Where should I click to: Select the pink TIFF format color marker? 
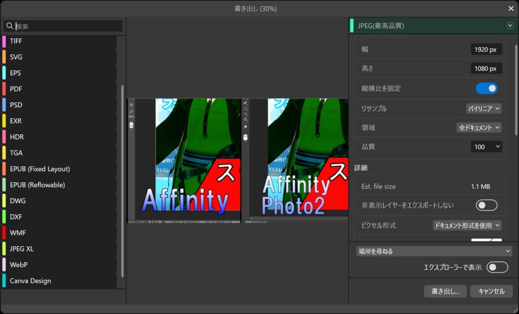point(4,41)
